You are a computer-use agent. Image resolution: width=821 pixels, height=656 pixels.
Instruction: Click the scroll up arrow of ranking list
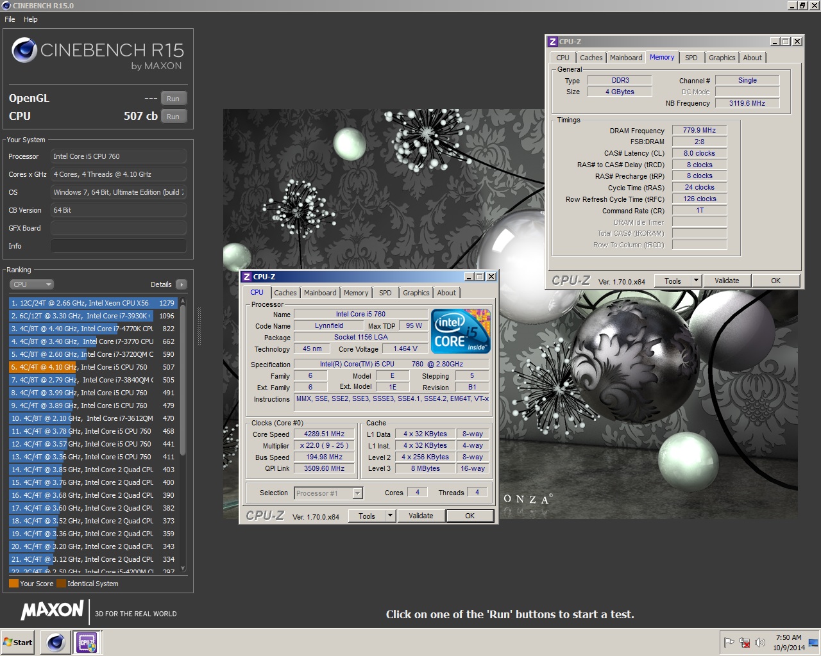[x=183, y=300]
